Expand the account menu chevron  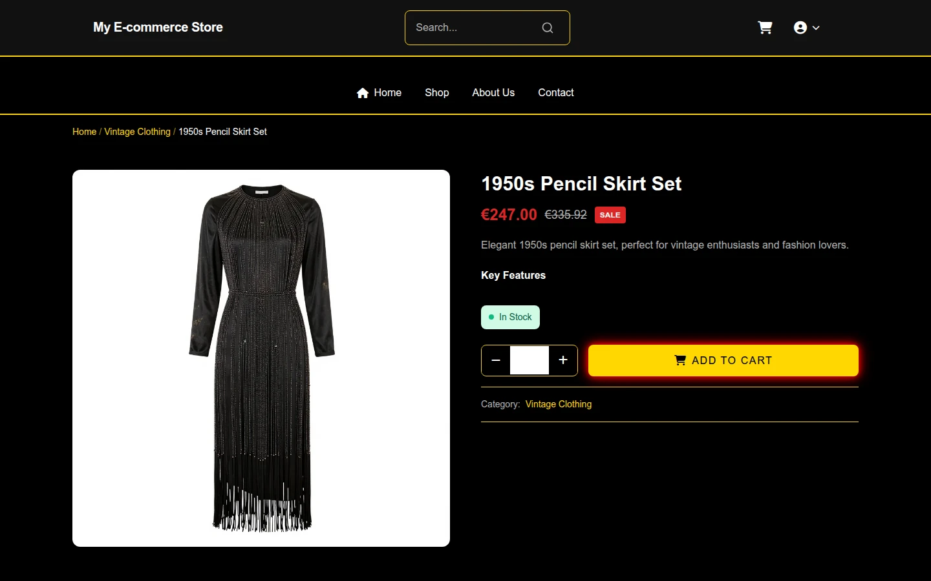tap(816, 28)
